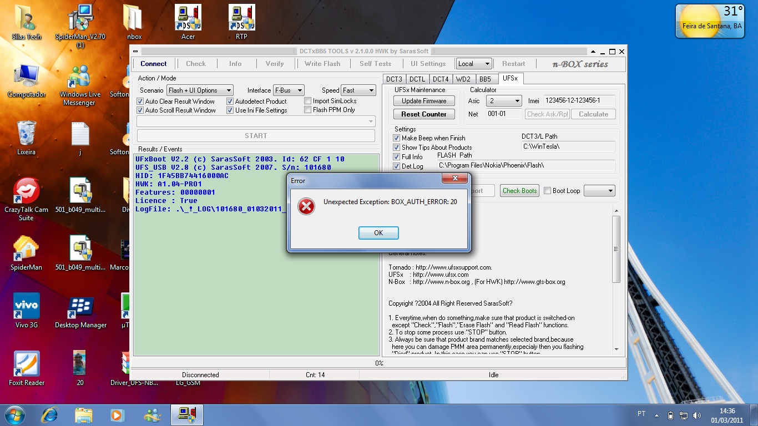
Task: Click the notes panel vertical scrollbar
Action: (616, 280)
